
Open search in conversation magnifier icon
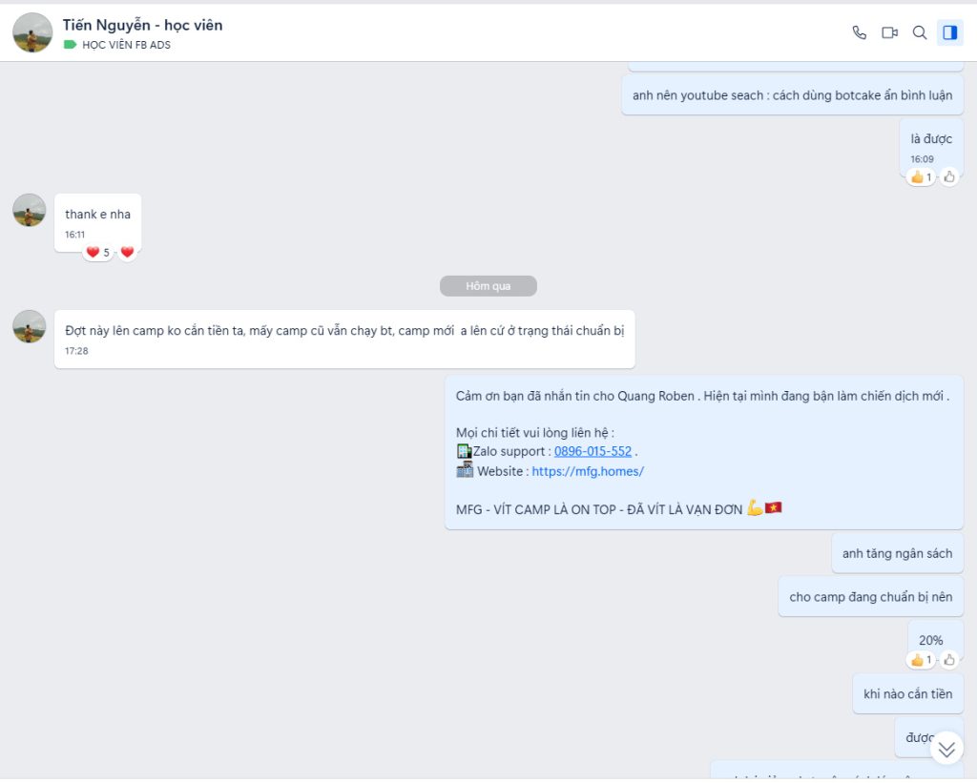tap(920, 32)
